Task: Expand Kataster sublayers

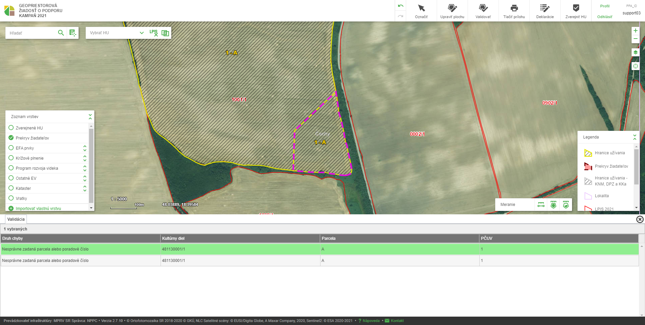Action: pos(85,188)
